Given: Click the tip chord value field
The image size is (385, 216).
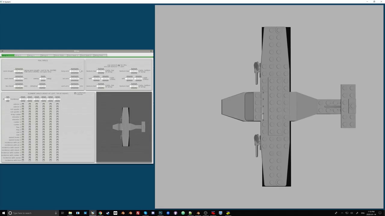Looking at the screenshot, I should 19,86.
